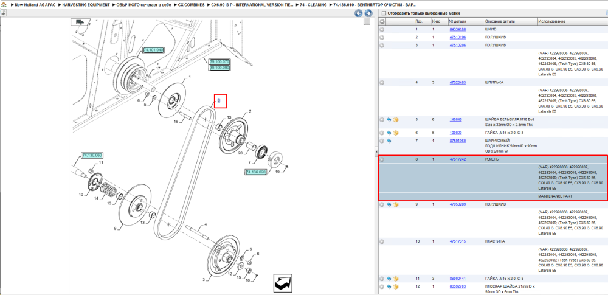Screen dimensions: 608x295
Task: Click yellow box icon for part 47958289
Action: pos(396,204)
